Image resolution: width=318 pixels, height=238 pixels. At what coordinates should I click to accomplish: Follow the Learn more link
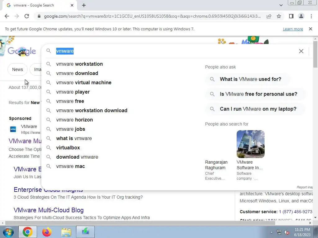293,29
